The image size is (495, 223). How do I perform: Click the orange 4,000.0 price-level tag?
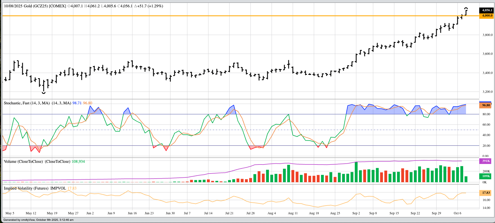pyautogui.click(x=487, y=16)
